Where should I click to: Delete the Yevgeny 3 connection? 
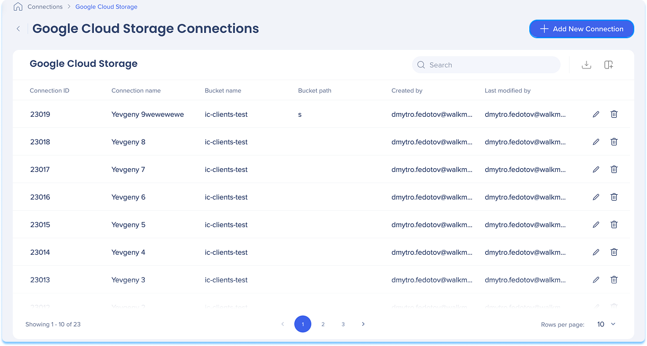[614, 280]
